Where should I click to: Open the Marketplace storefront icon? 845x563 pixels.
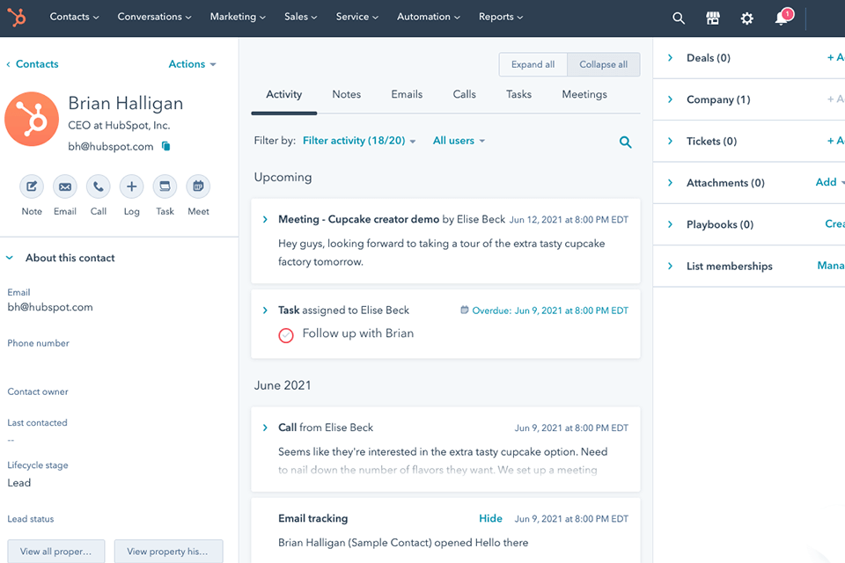712,18
